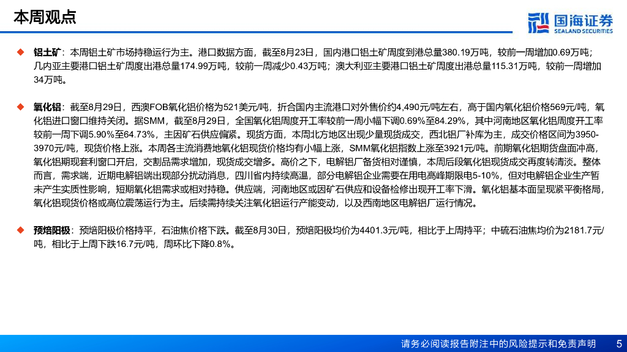
Task: Click the text 521美元/吨 in alumina paragraph
Action: [x=246, y=107]
